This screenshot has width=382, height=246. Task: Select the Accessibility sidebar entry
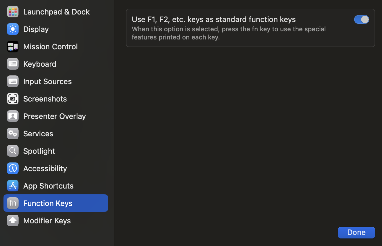pos(56,168)
